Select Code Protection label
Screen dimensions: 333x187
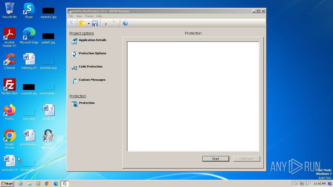pyautogui.click(x=91, y=66)
